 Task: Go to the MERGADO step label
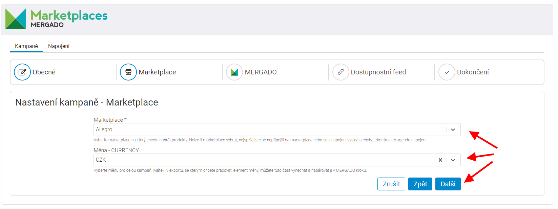tap(261, 72)
